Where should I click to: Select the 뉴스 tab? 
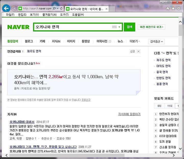[x=120, y=41]
